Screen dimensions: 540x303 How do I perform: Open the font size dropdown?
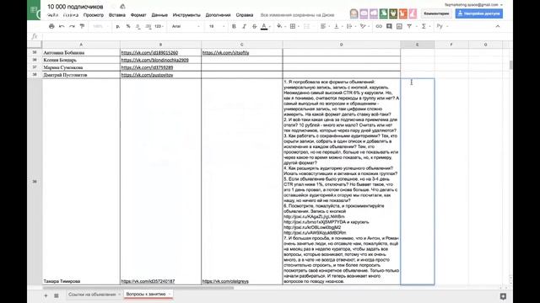click(217, 26)
